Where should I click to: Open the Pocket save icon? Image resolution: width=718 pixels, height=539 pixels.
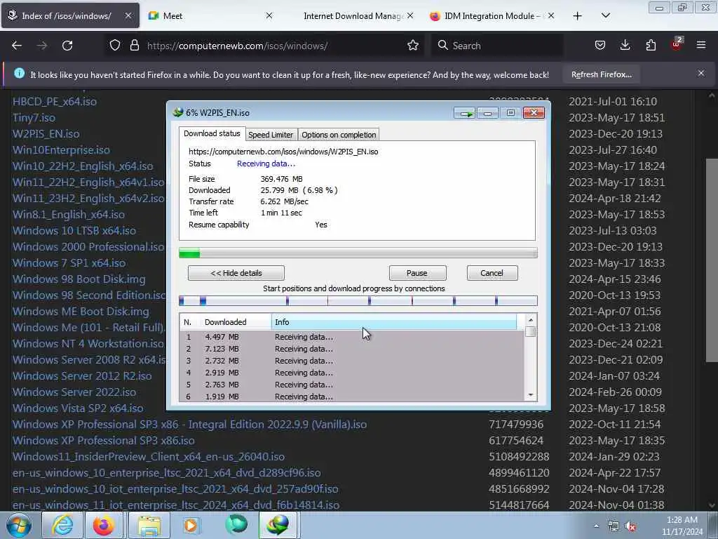pyautogui.click(x=600, y=46)
